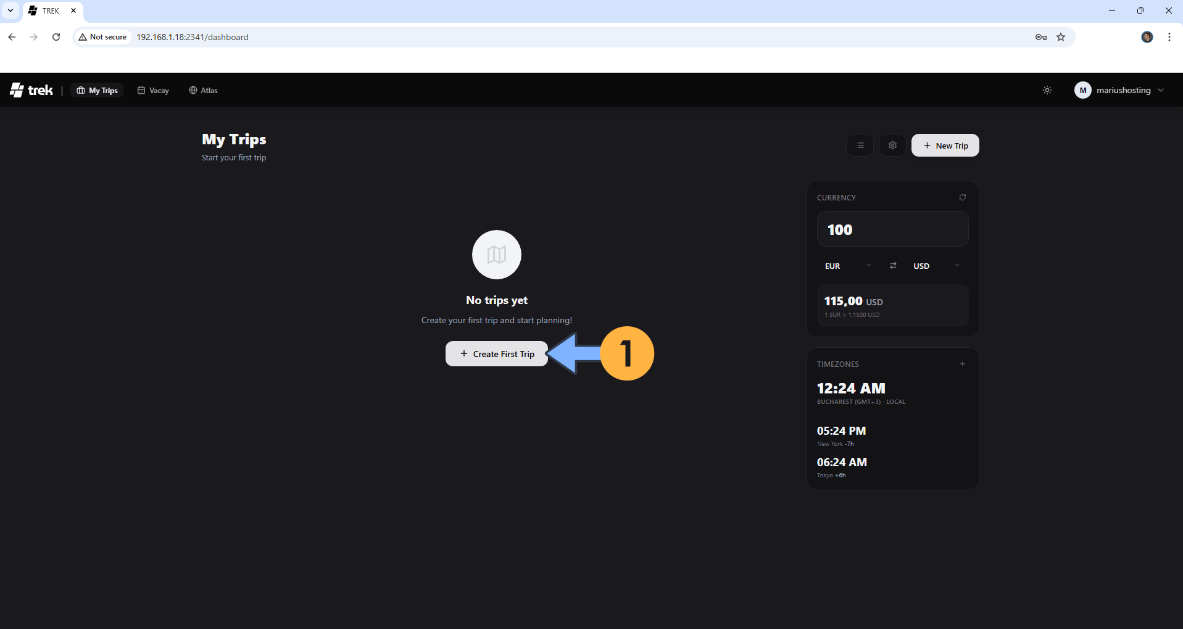Select the My Trips navigation tab
Screen dimensions: 1183x629
(x=97, y=90)
